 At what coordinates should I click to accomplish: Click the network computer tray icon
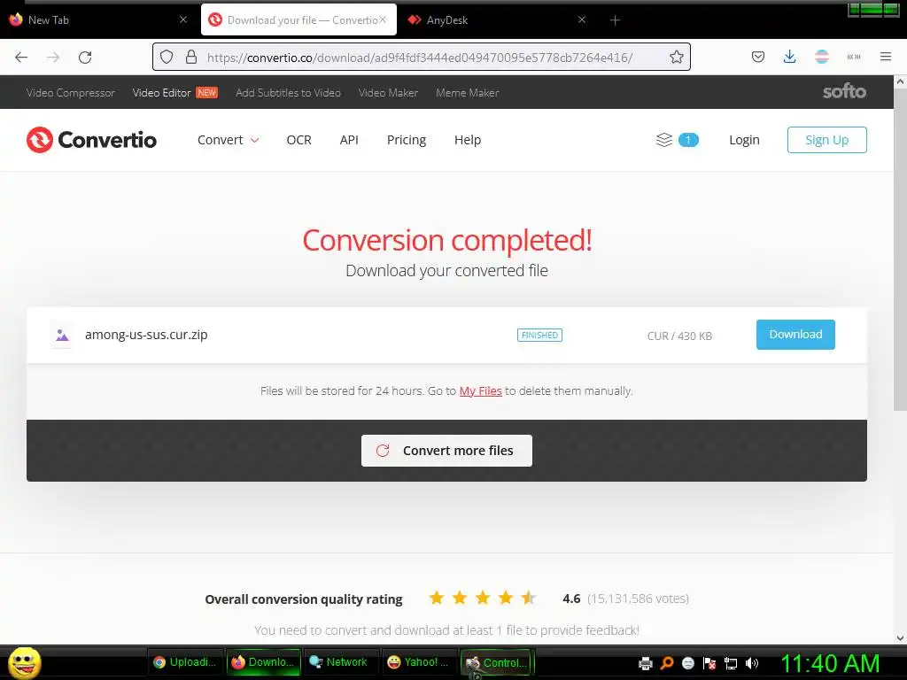coord(731,663)
